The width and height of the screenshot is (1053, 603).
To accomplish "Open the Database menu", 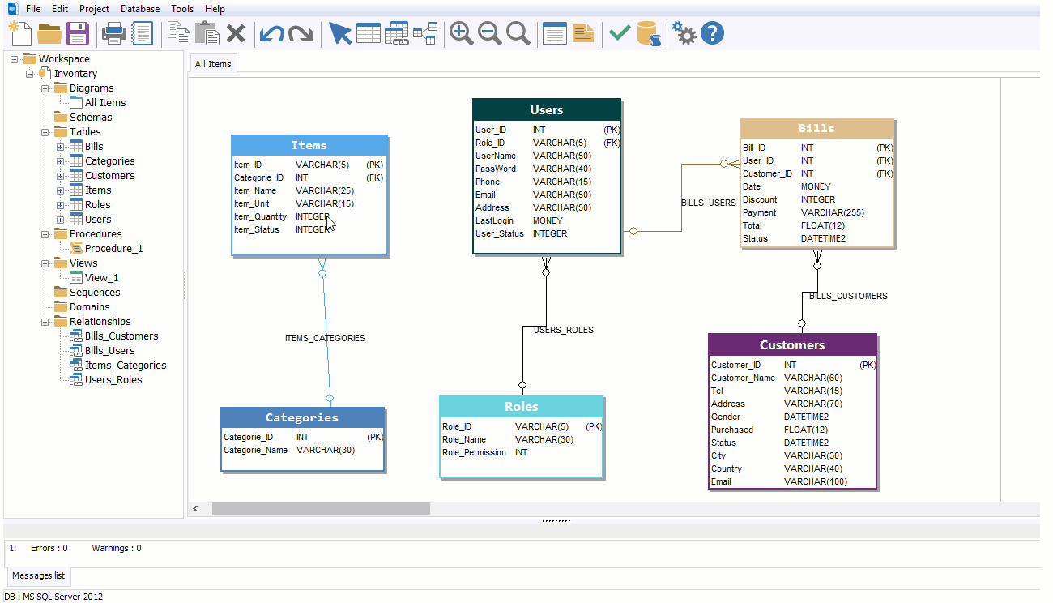I will coord(139,9).
